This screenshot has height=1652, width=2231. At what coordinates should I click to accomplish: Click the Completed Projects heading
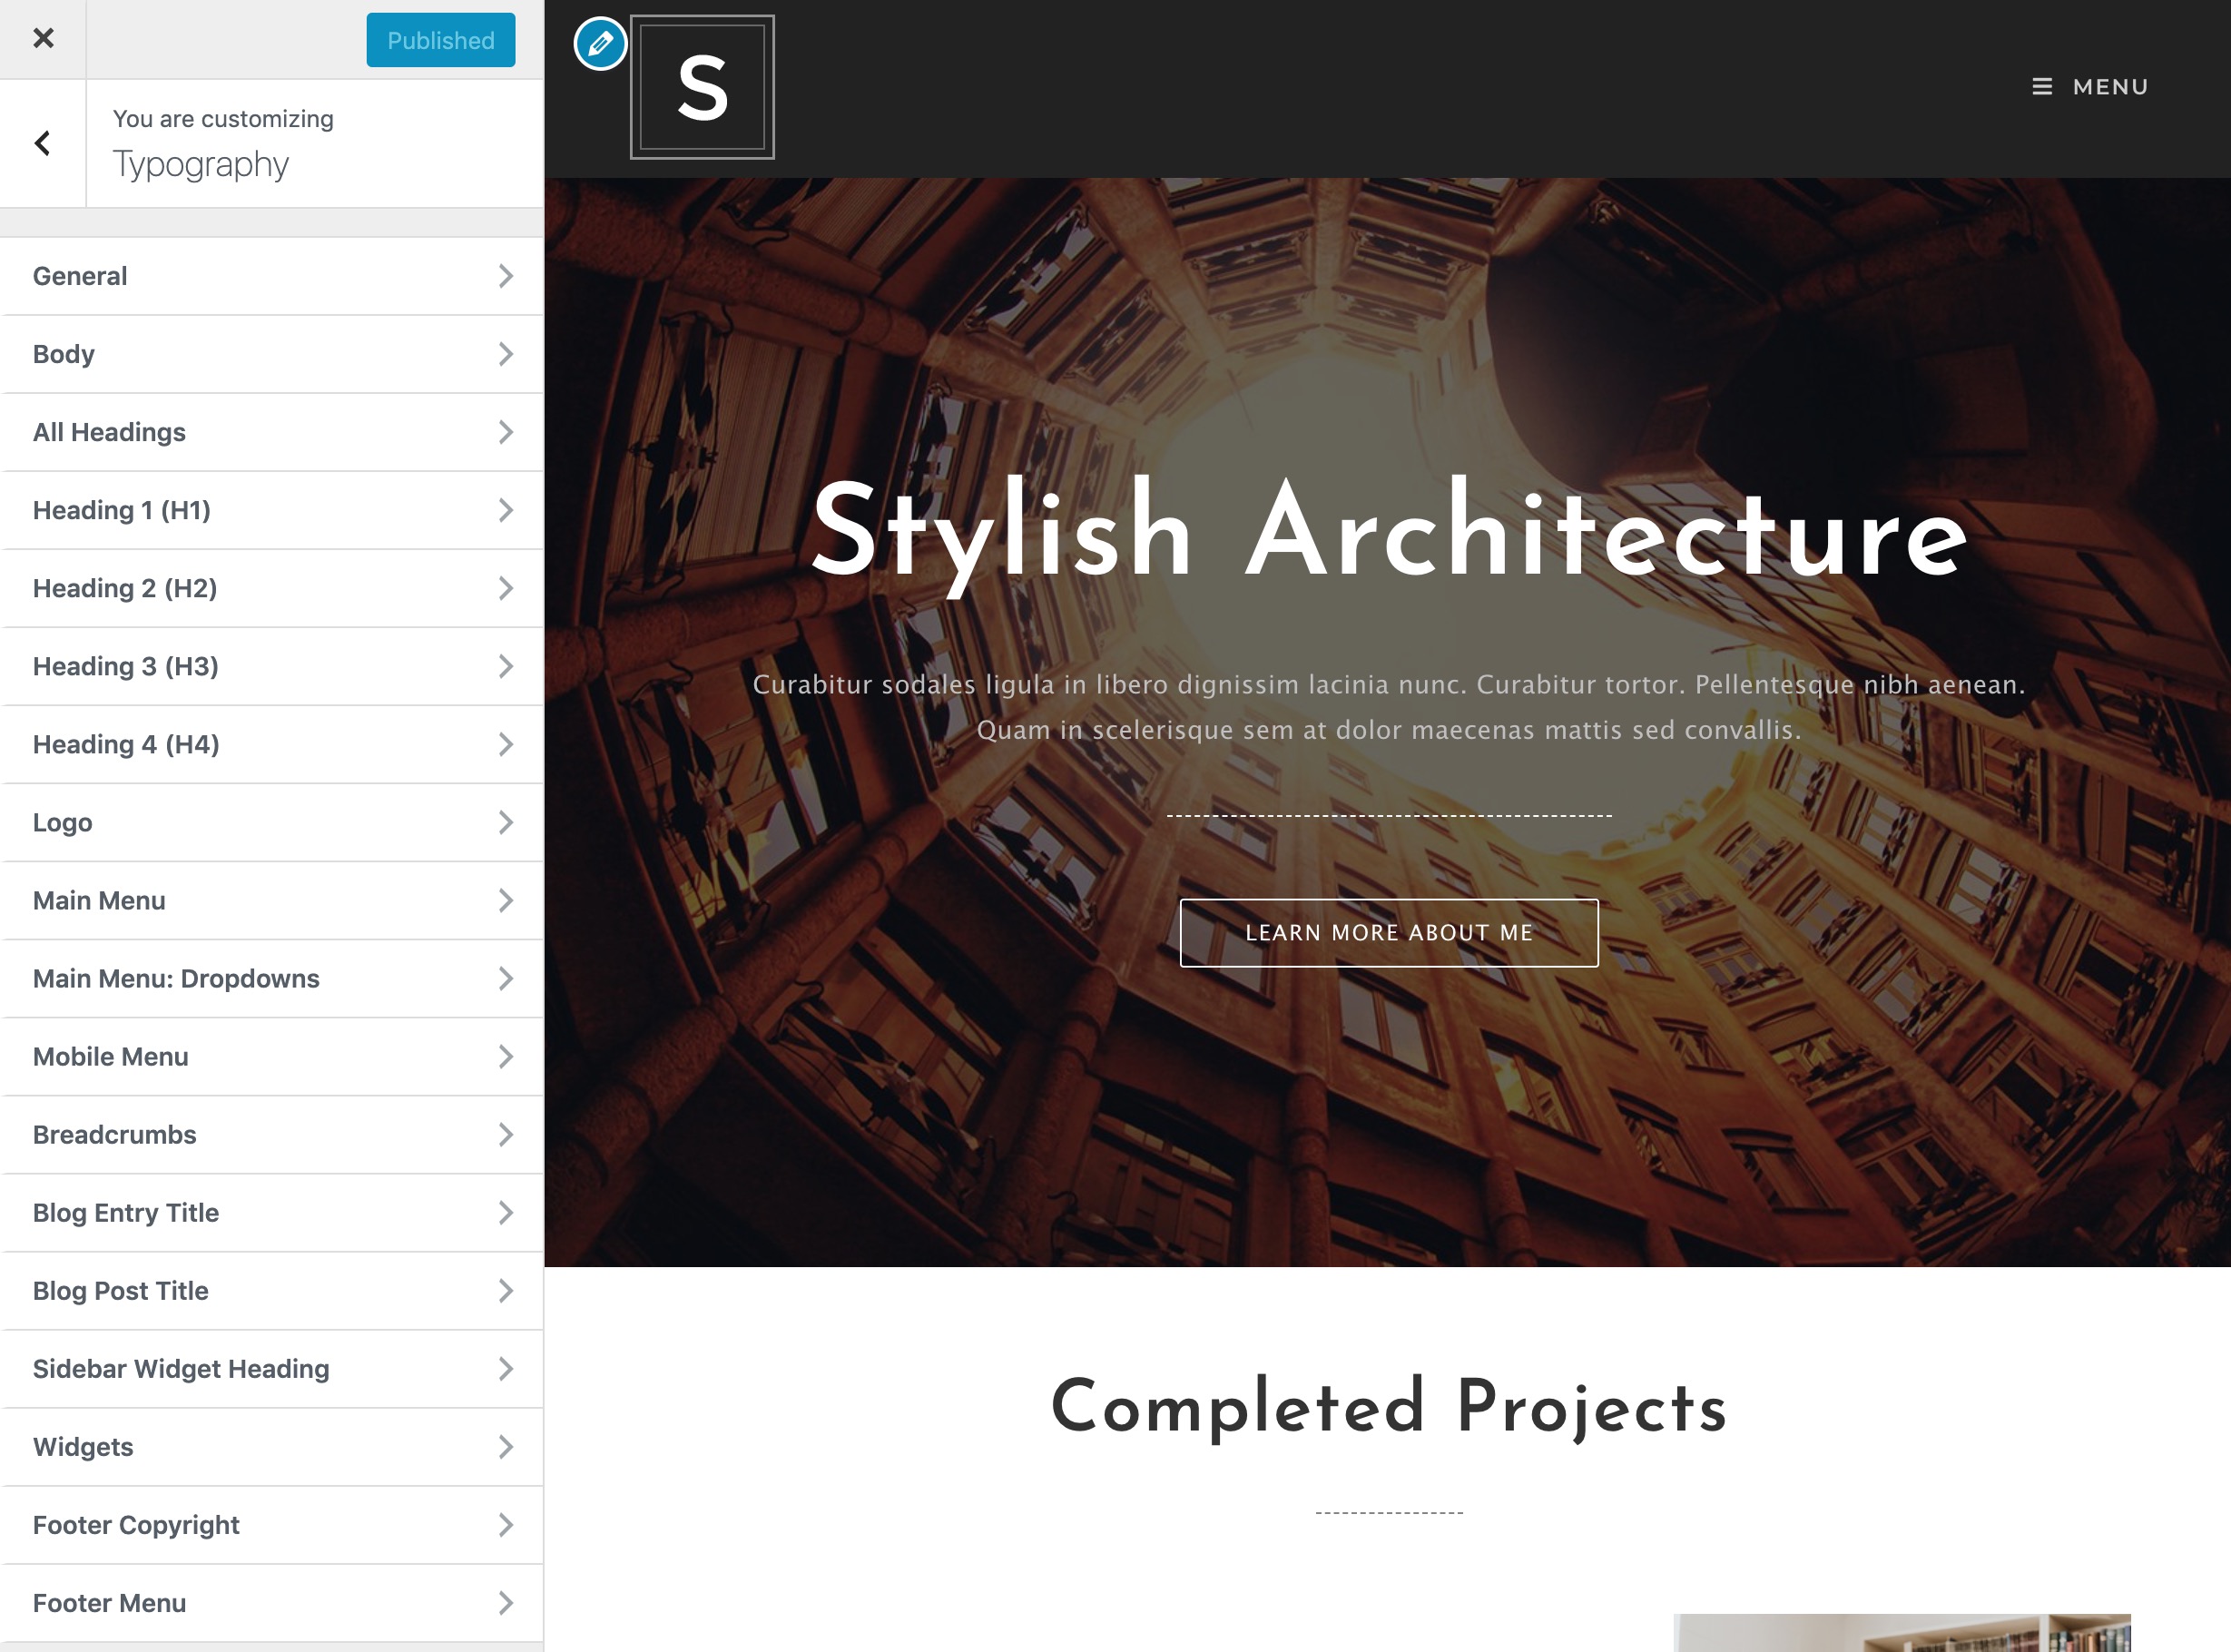tap(1389, 1408)
